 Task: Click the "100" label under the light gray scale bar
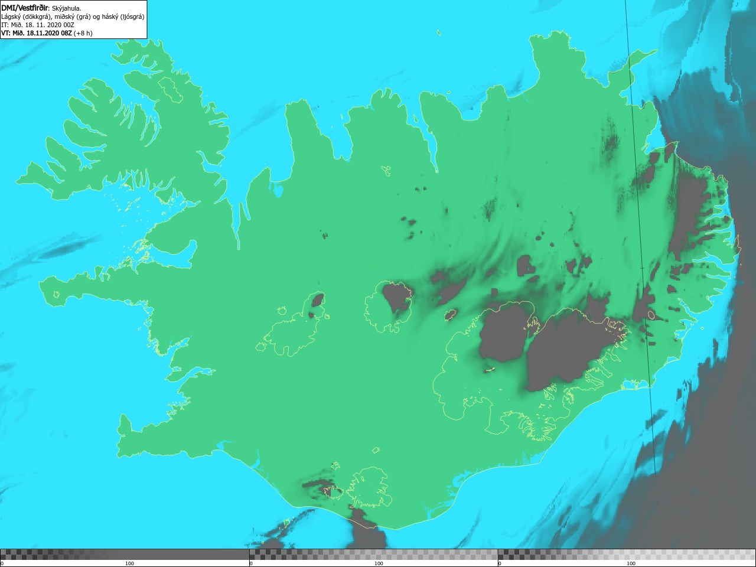pos(631,563)
